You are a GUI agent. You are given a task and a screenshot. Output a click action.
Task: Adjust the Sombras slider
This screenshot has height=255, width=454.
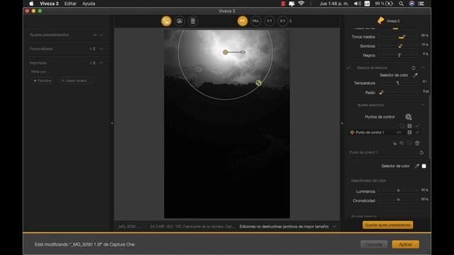coord(399,46)
